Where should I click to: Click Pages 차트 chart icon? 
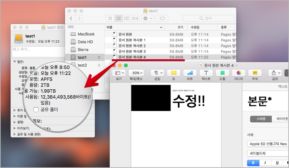190,73
